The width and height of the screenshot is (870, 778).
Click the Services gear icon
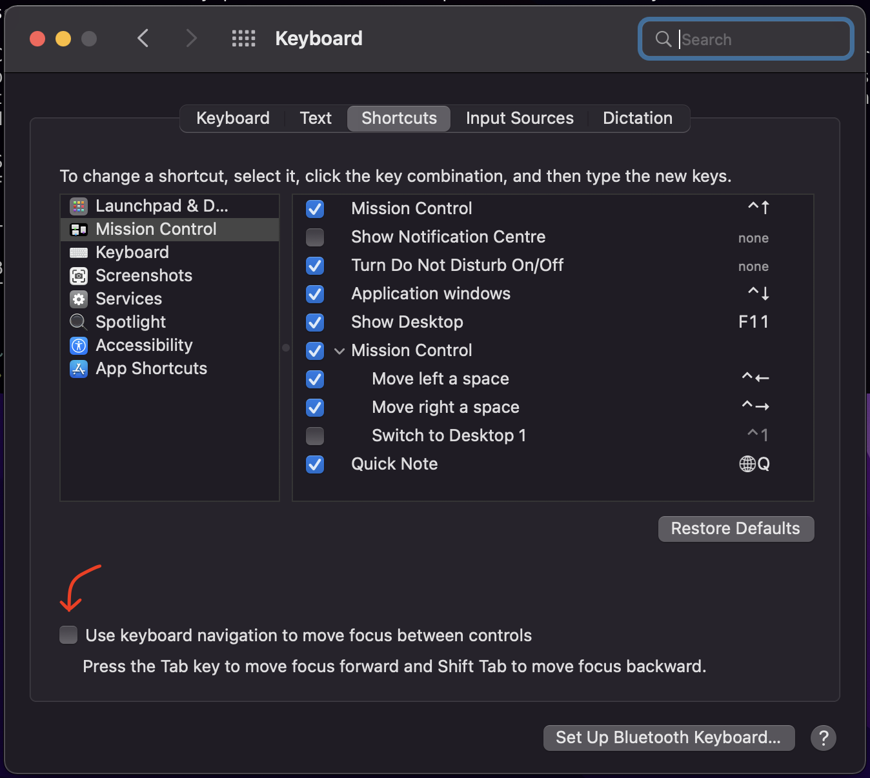tap(79, 299)
